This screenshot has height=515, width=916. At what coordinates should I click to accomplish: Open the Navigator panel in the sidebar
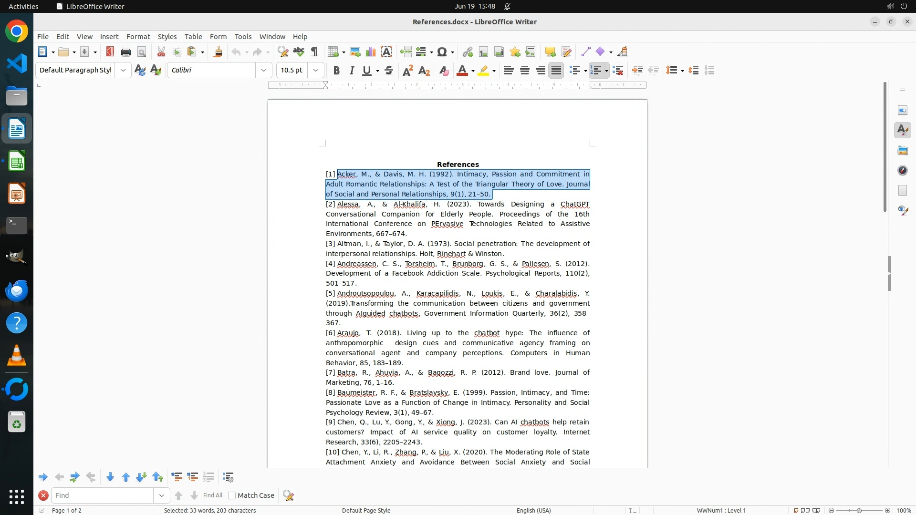(x=902, y=171)
